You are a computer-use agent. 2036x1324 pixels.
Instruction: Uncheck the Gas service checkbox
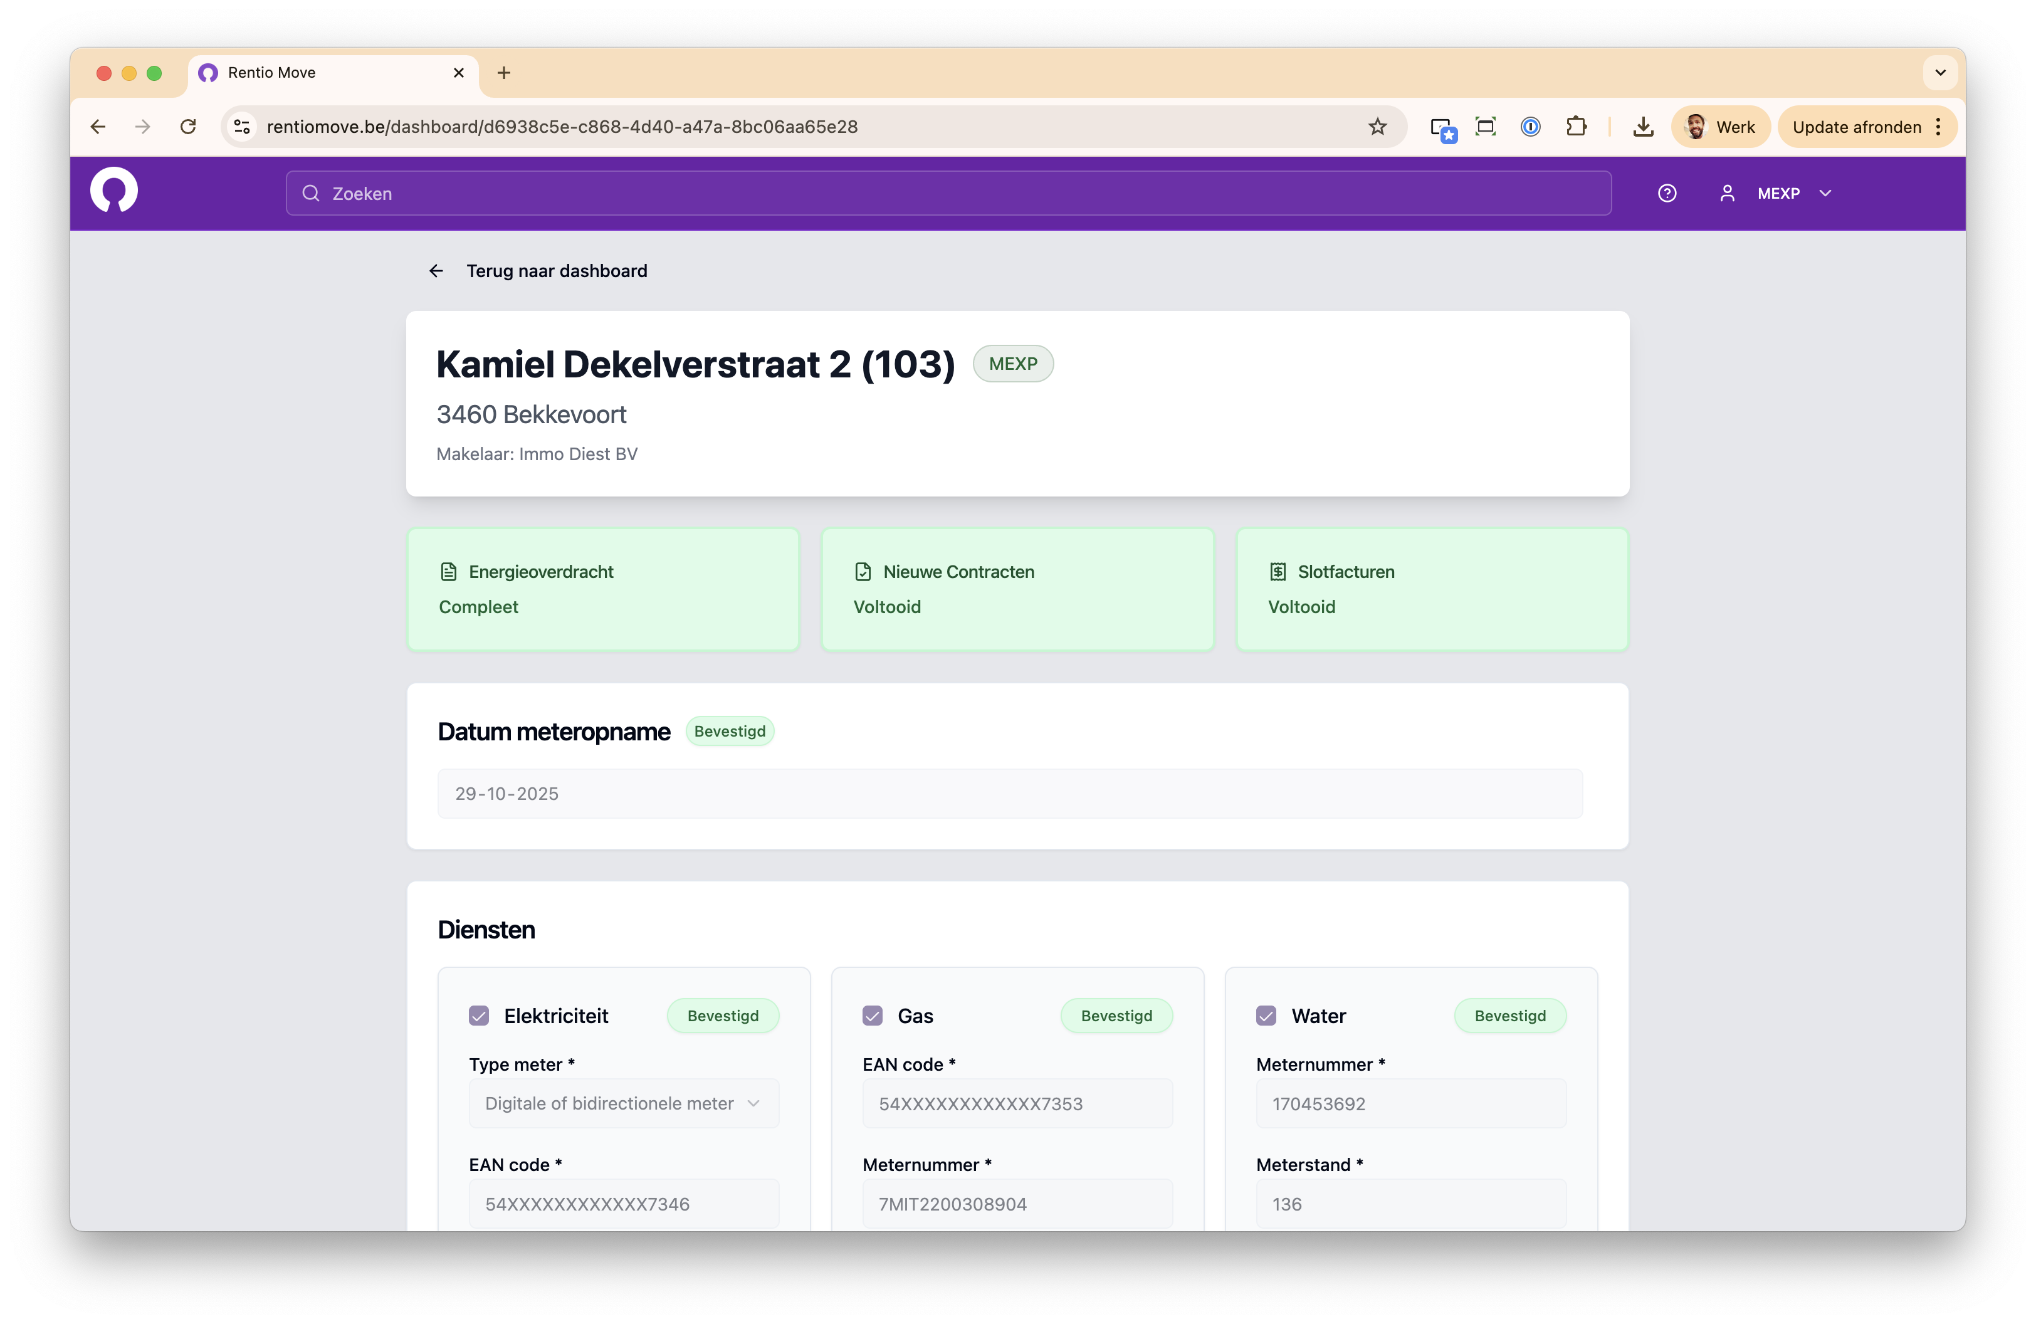873,1015
